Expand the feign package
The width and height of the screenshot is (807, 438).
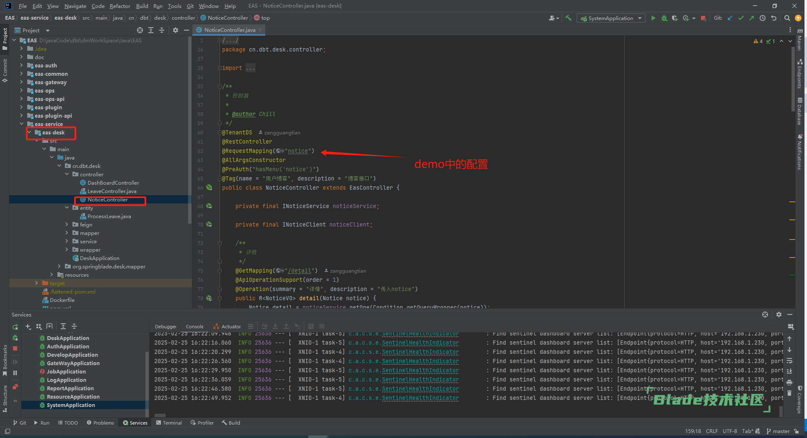click(x=67, y=224)
